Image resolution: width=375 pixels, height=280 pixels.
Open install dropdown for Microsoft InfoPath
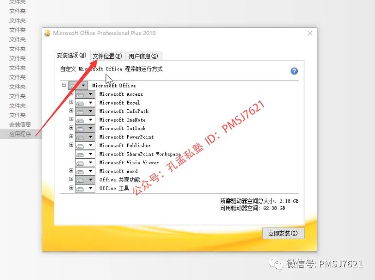85,111
